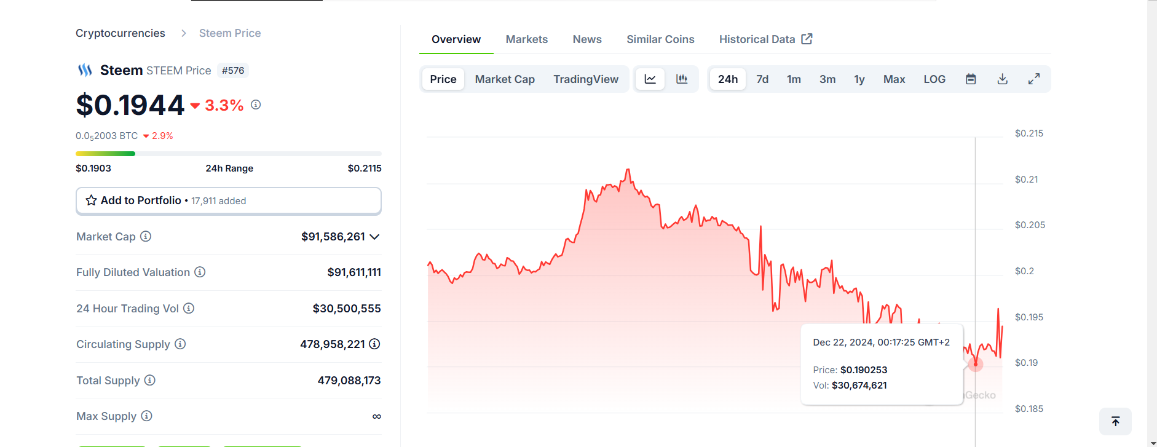The image size is (1157, 447).
Task: Go to the Similar Coins tab
Action: click(660, 39)
